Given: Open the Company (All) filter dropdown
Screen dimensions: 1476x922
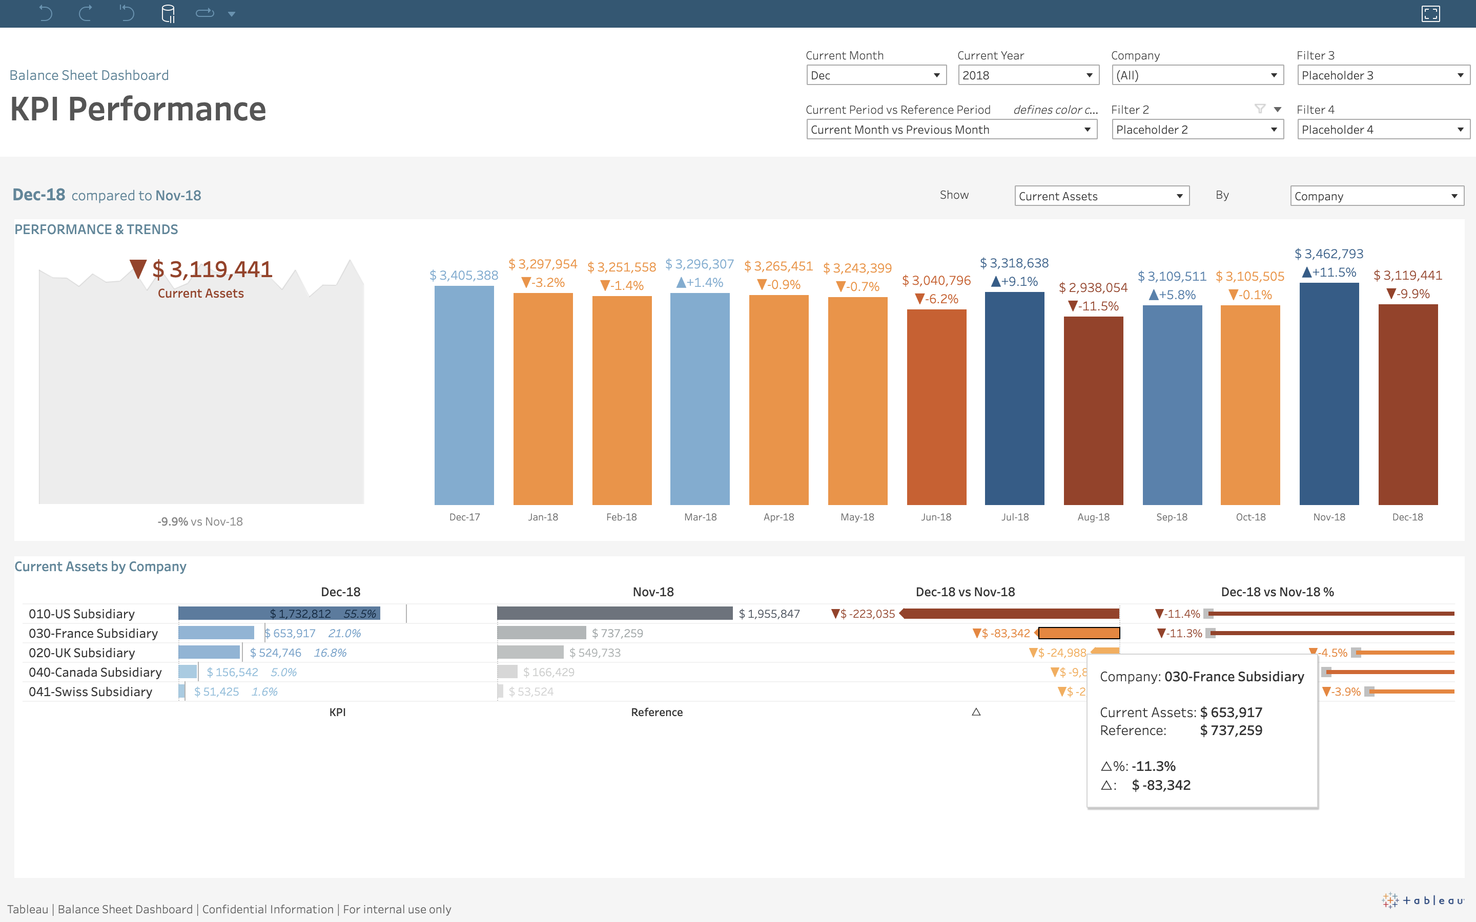Looking at the screenshot, I should tap(1197, 76).
